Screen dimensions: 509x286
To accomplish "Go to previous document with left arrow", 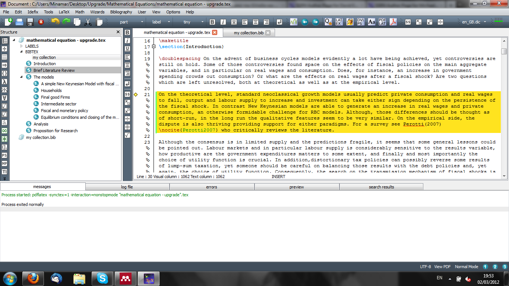I will coord(305,22).
